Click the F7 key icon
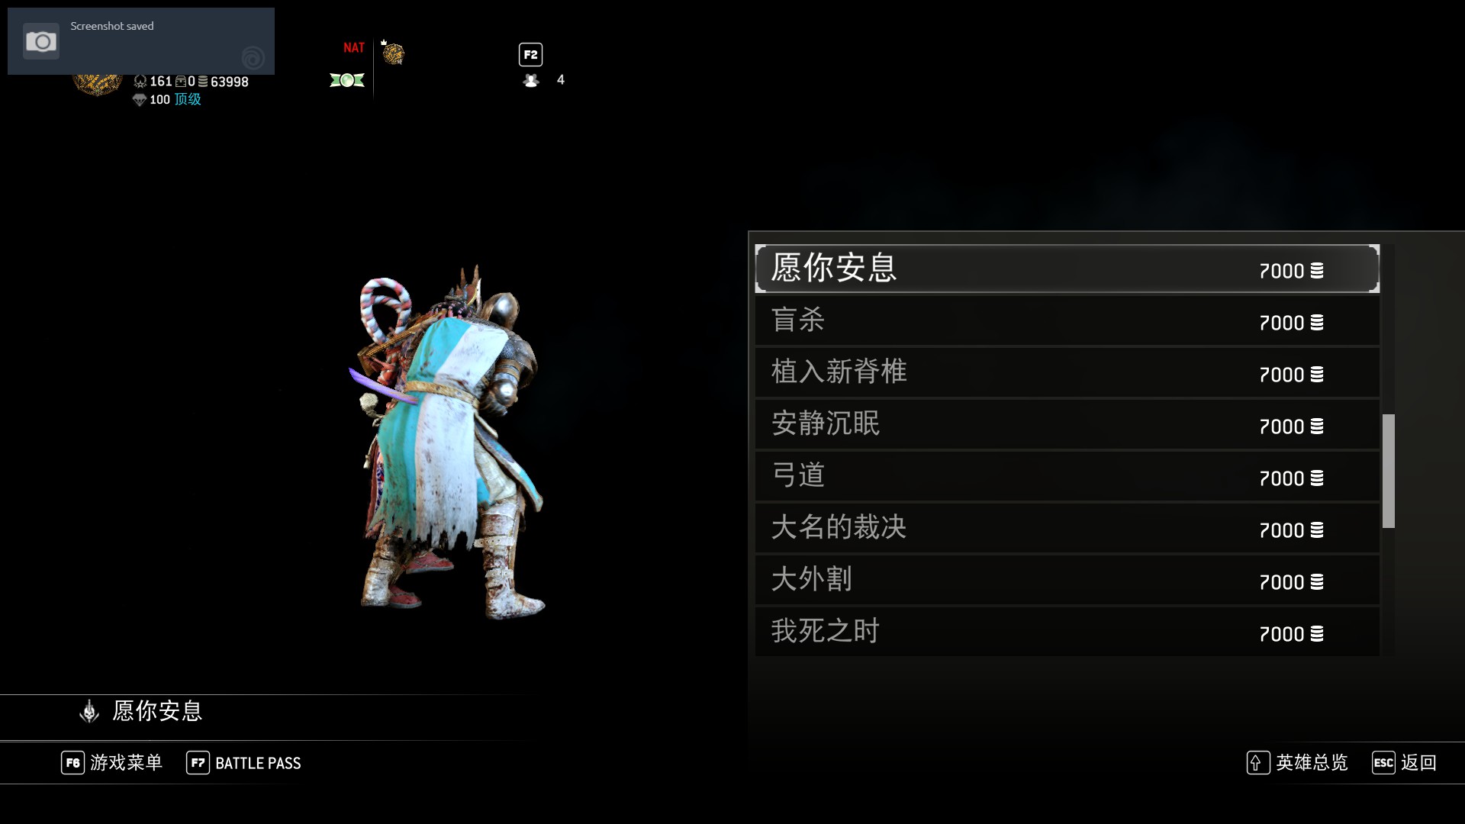This screenshot has width=1465, height=824. tap(198, 762)
